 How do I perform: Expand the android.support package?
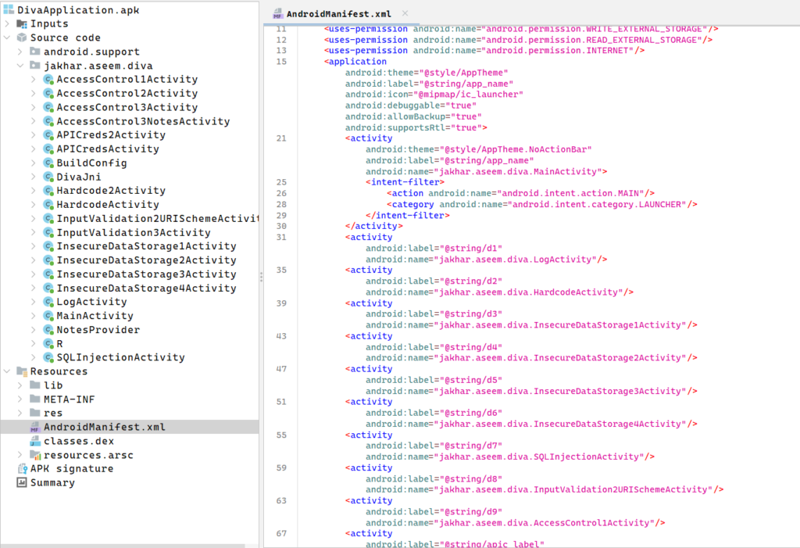(20, 52)
